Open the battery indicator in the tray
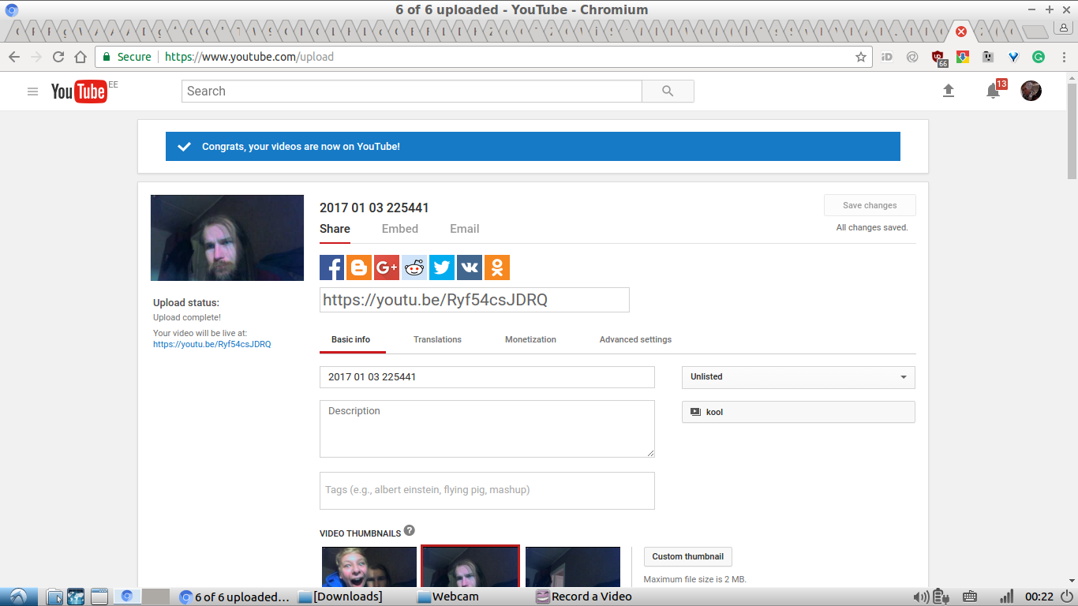Screen dimensions: 1078x606 (x=941, y=597)
